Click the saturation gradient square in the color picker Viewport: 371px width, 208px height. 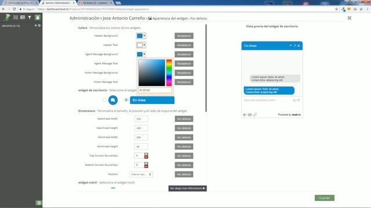152,73
